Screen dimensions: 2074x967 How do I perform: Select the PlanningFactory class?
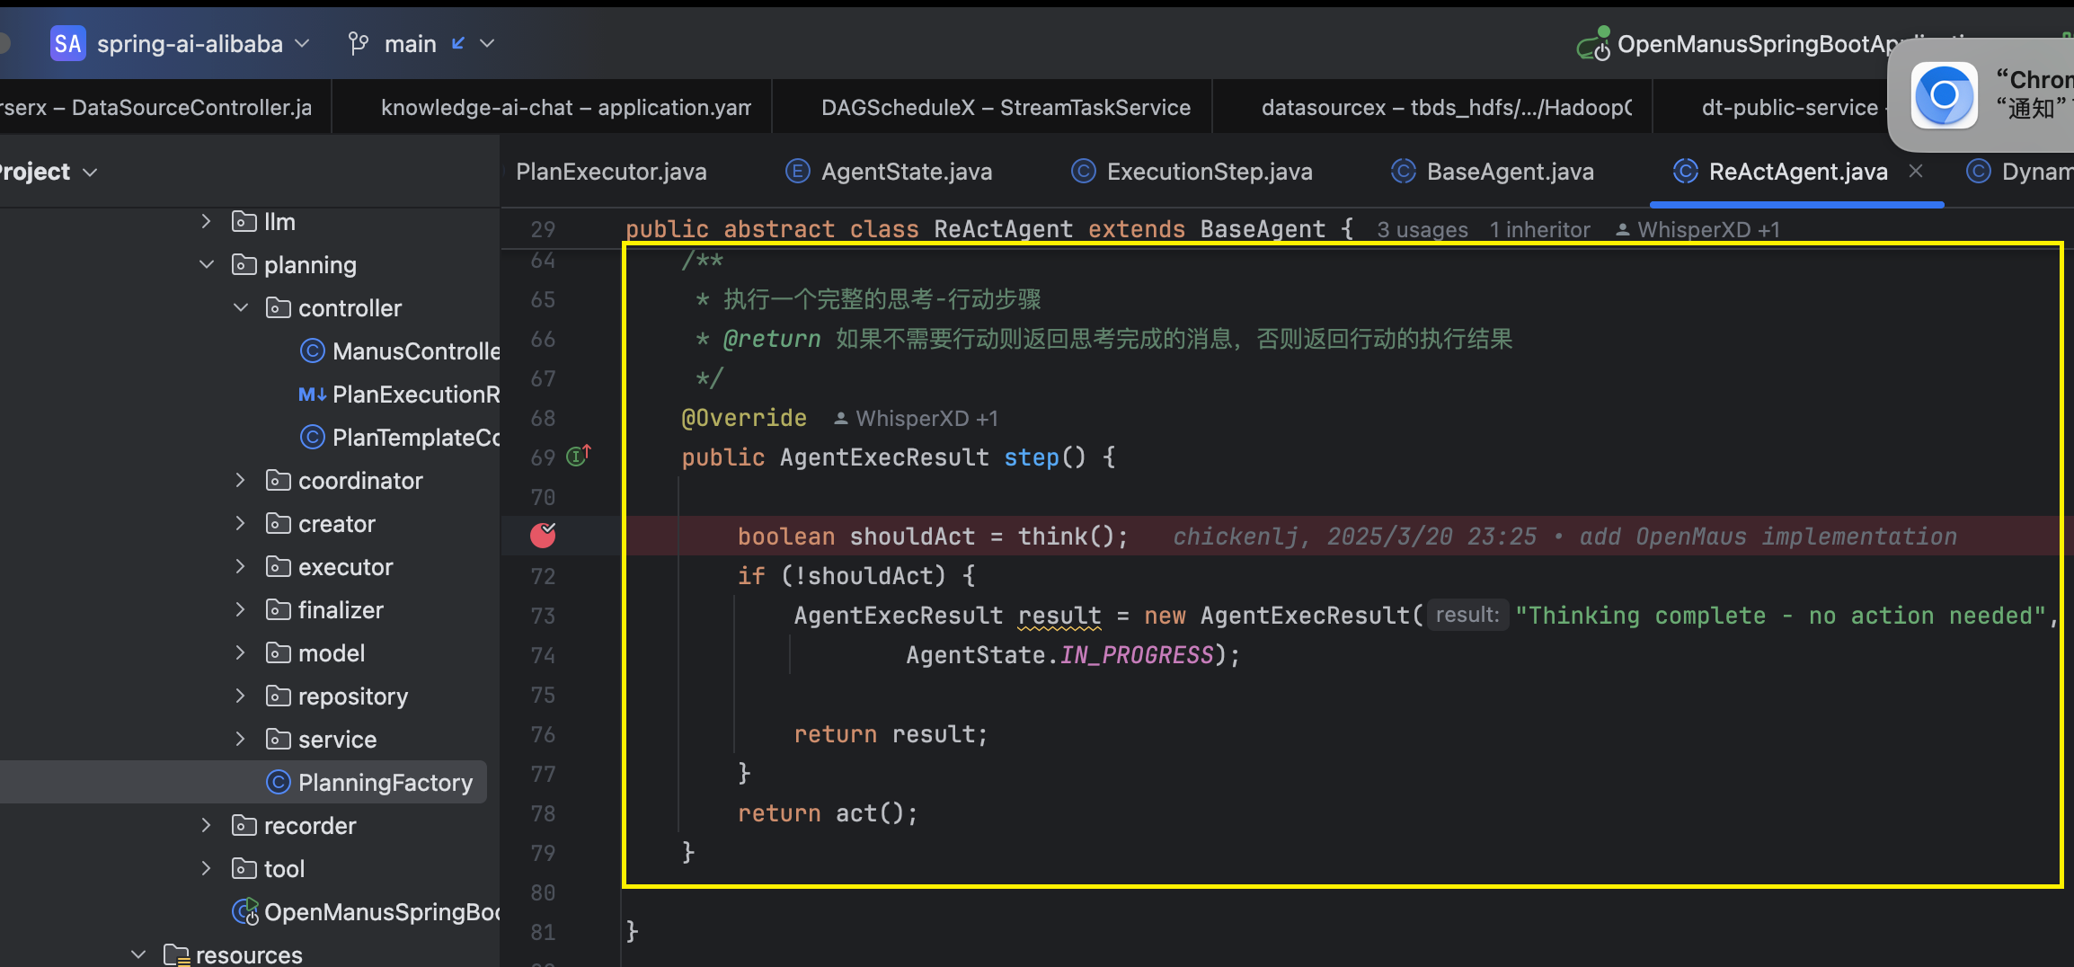pos(386,782)
